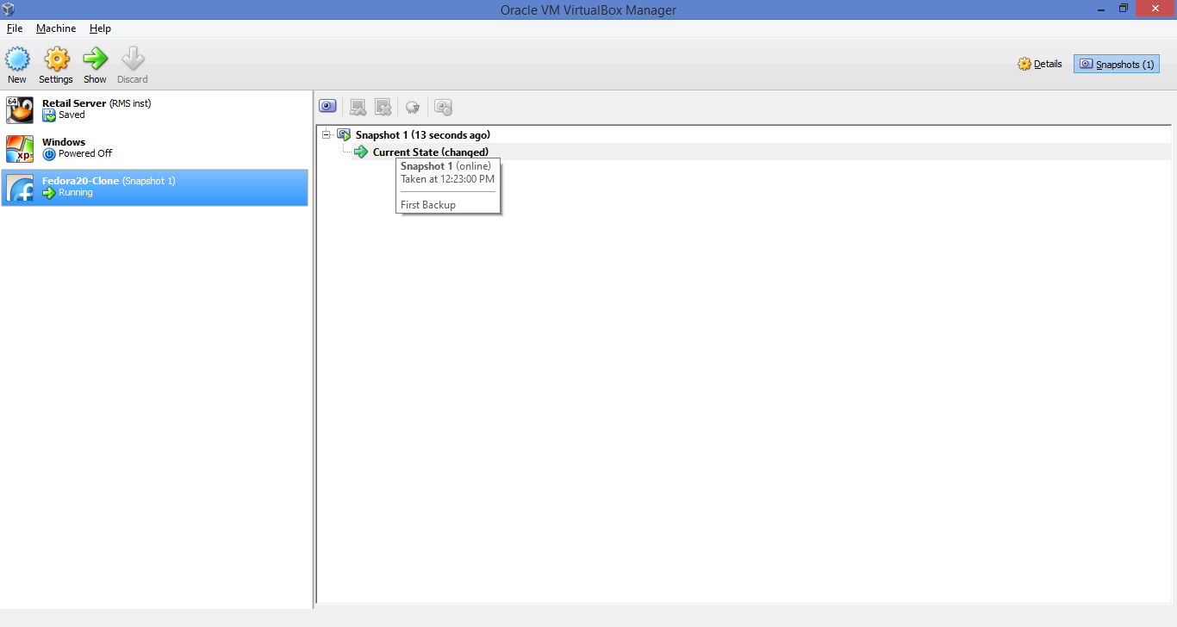
Task: Click the Retail Server Linux 64 icon
Action: pos(20,110)
